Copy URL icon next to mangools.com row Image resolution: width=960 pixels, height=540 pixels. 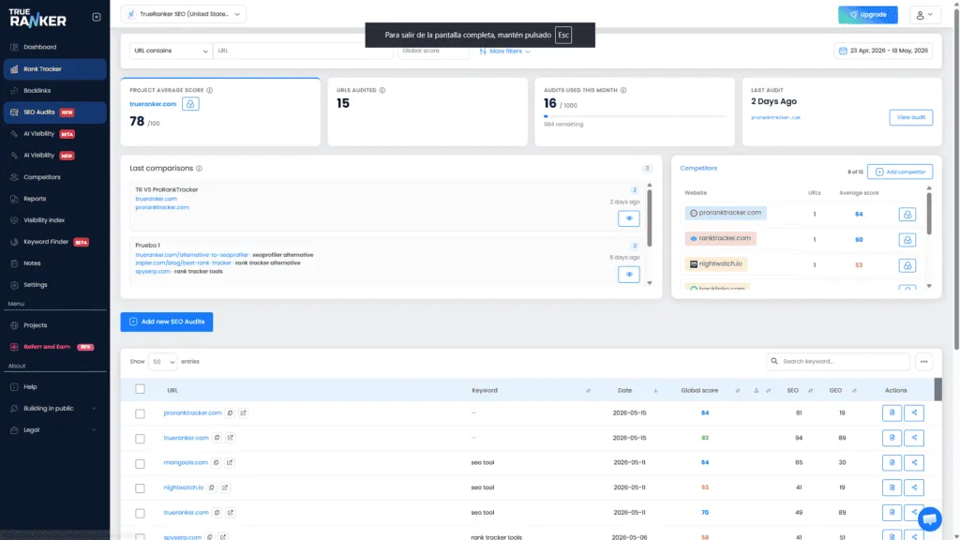point(217,463)
